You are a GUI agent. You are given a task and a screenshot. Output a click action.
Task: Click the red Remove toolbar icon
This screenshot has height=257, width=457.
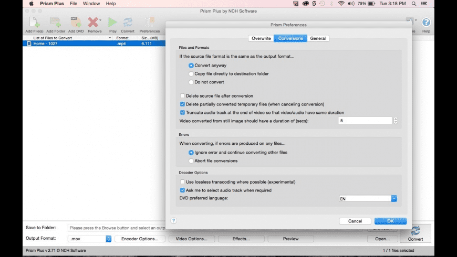click(93, 23)
